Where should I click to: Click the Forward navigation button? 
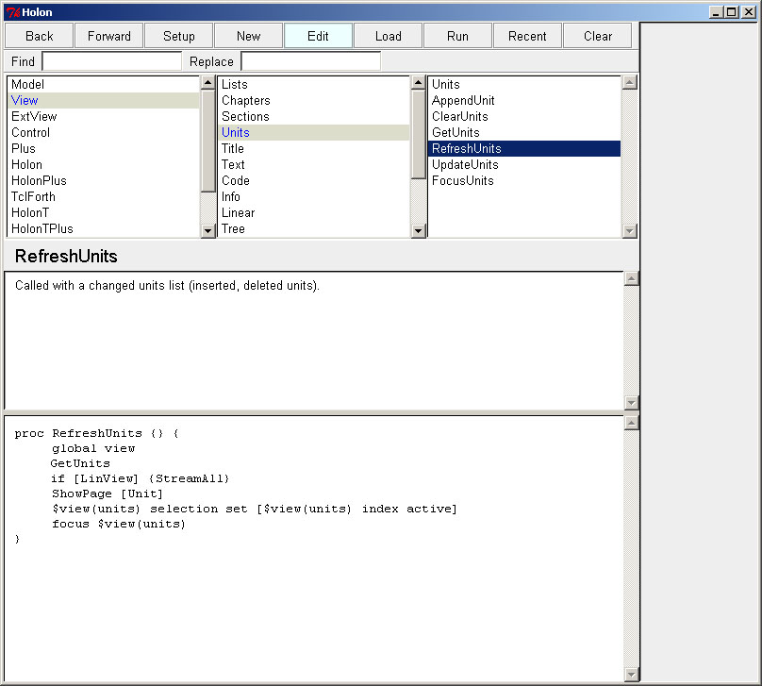(108, 35)
